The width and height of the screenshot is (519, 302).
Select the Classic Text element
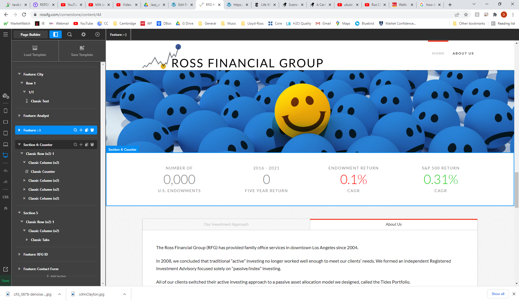click(40, 101)
